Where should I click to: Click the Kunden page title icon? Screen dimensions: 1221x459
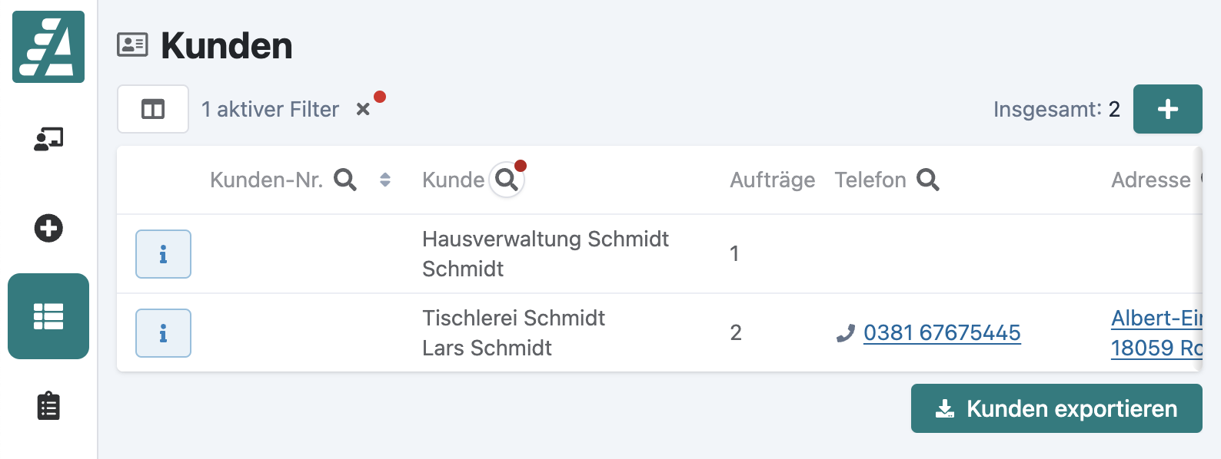point(132,45)
